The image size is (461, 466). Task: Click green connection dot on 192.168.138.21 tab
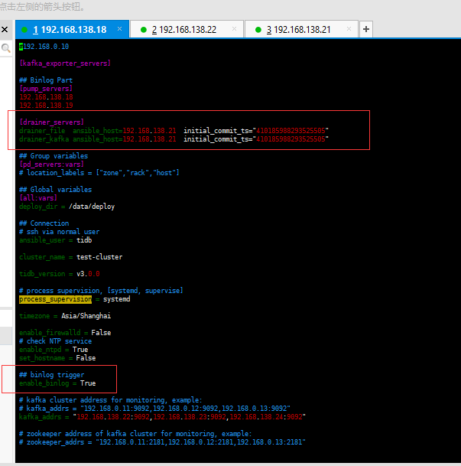258,30
